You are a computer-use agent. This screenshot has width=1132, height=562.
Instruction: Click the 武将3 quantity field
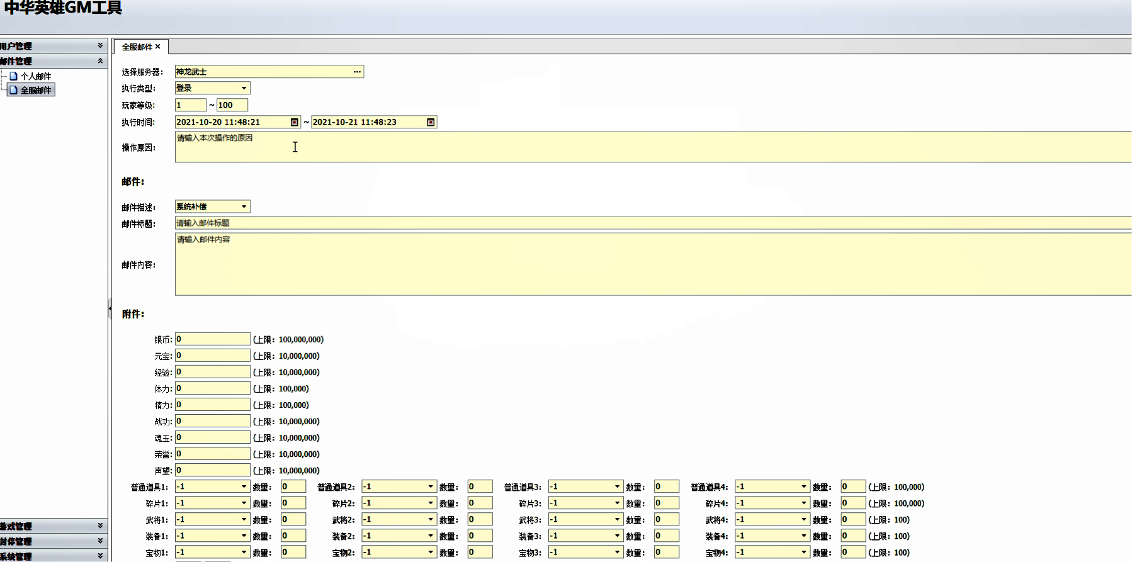click(x=667, y=519)
